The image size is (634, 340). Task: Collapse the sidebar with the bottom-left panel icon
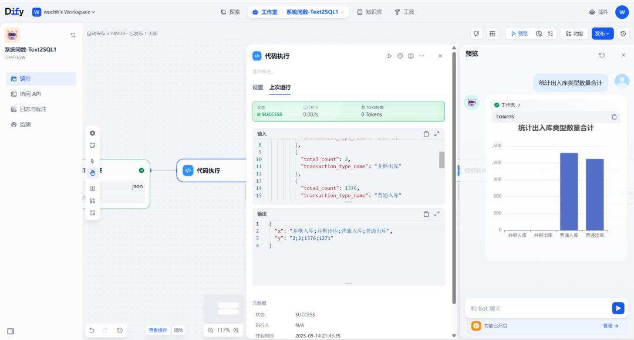[11, 331]
